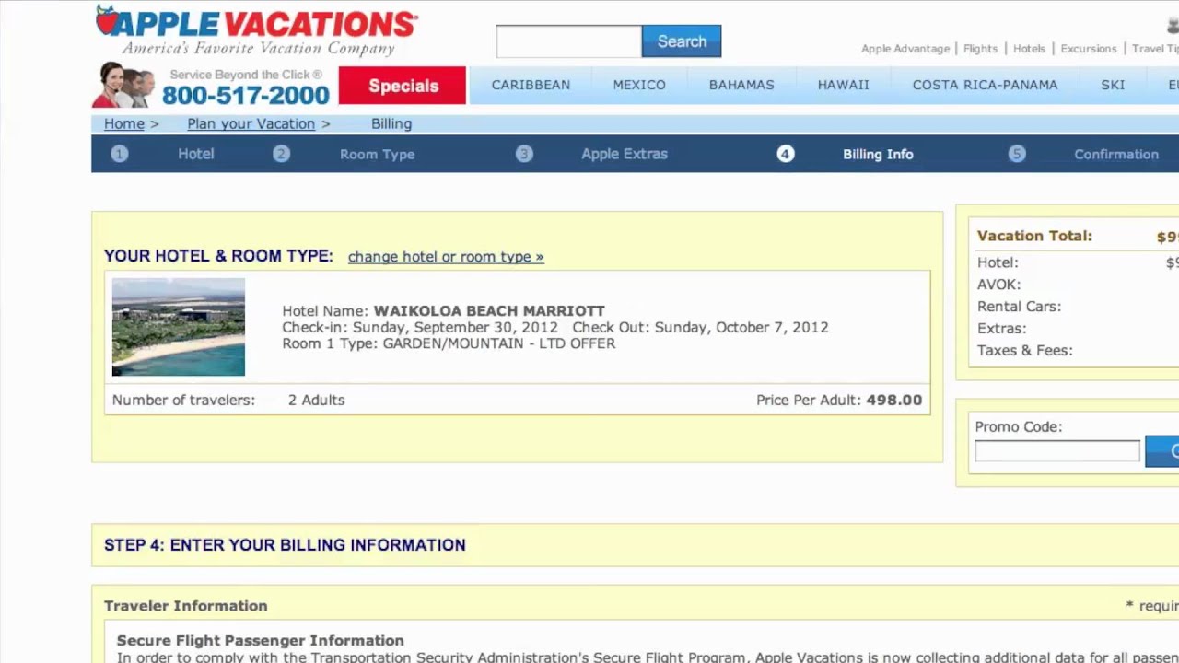Click step 5 circle icon for Confirmation

click(x=1017, y=154)
